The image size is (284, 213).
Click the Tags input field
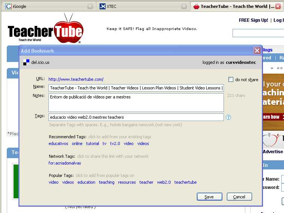[136, 117]
